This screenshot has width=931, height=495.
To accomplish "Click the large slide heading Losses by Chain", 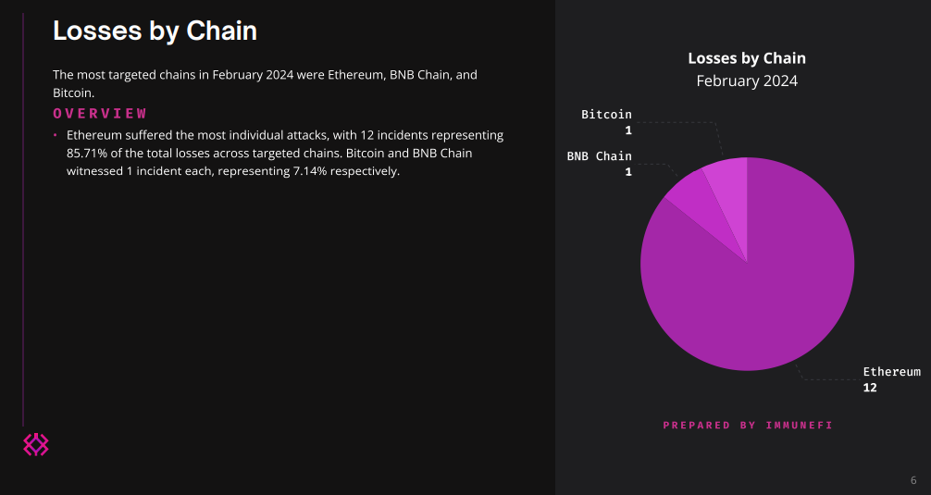I will pyautogui.click(x=155, y=31).
